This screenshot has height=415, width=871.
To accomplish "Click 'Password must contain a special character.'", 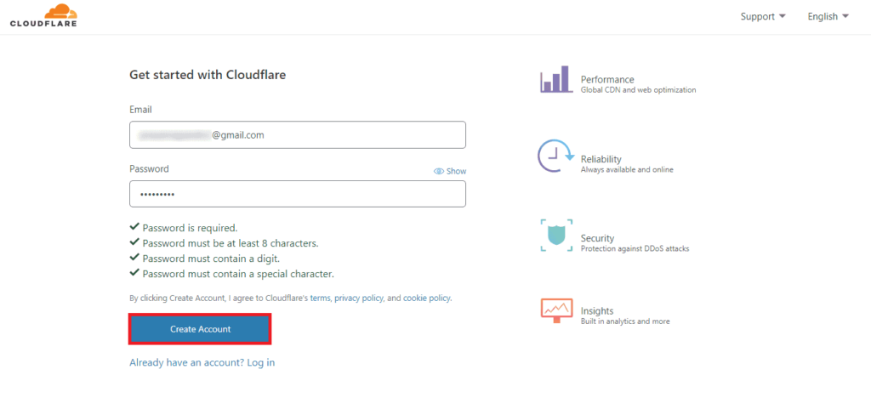I will pyautogui.click(x=238, y=274).
